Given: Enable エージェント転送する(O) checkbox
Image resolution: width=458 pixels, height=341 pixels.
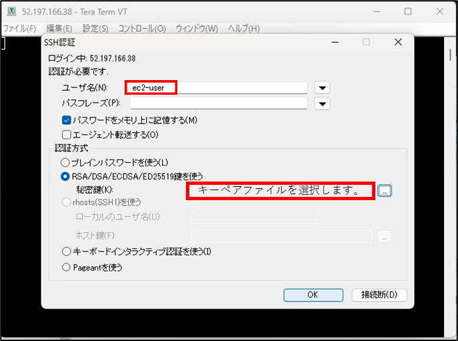Looking at the screenshot, I should 67,135.
